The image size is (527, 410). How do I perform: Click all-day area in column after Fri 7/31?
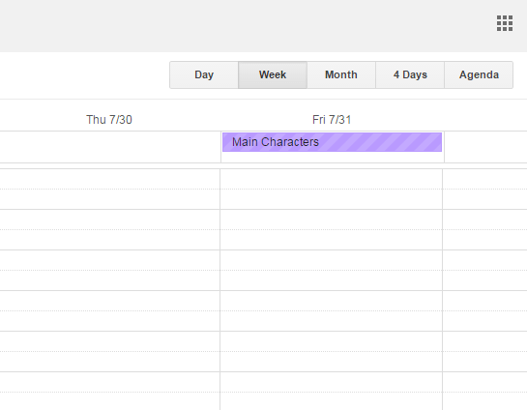pyautogui.click(x=485, y=147)
